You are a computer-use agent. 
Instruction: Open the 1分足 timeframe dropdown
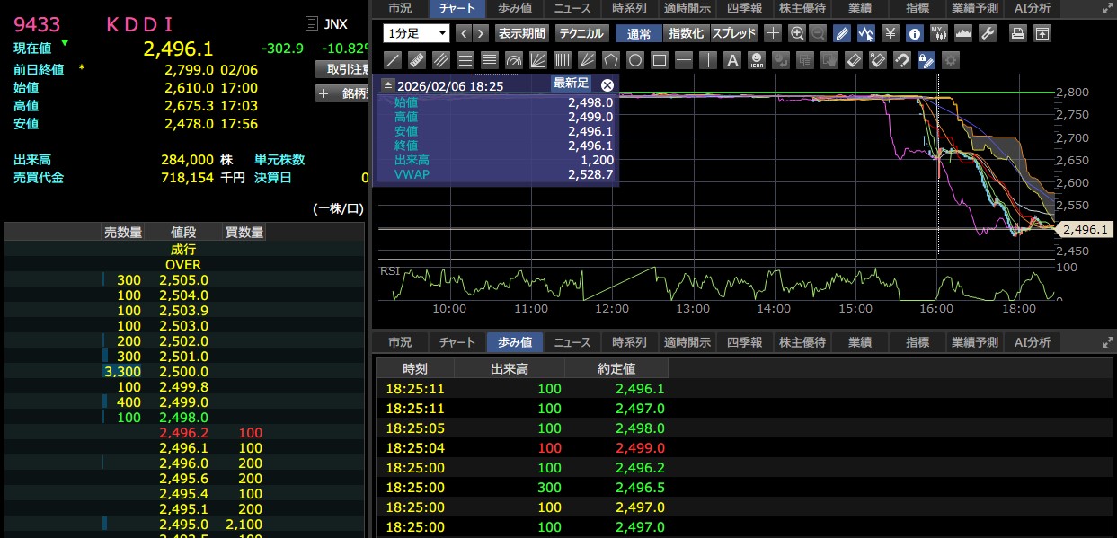(x=416, y=34)
